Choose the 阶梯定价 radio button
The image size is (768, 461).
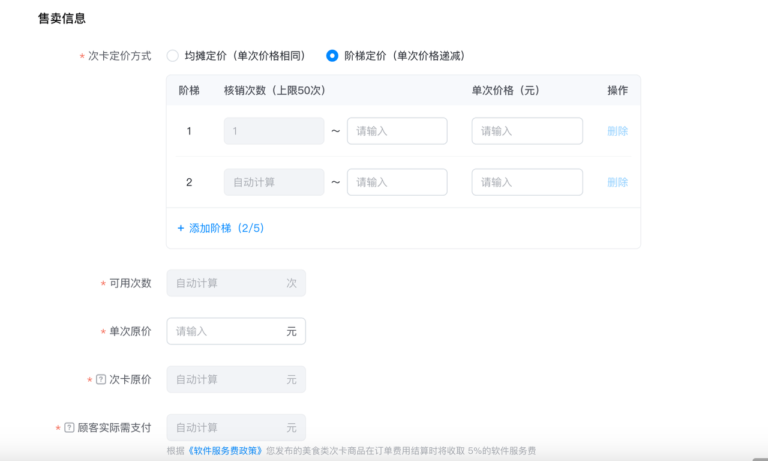coord(332,56)
